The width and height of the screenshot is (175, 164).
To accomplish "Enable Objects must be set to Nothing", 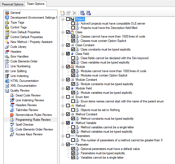I will [x=73, y=110].
